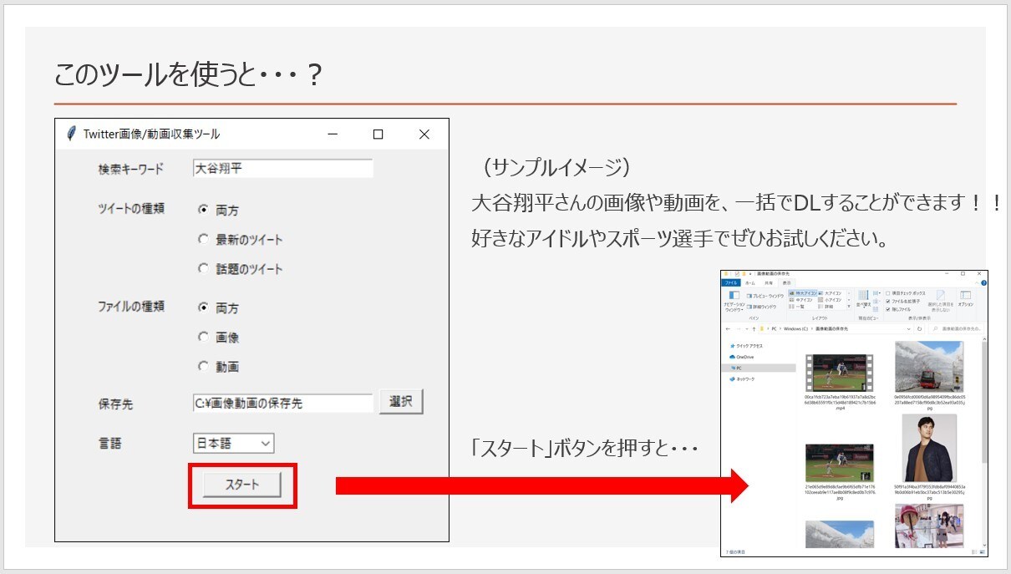
Task: Click the 保存先 path field
Action: point(282,404)
